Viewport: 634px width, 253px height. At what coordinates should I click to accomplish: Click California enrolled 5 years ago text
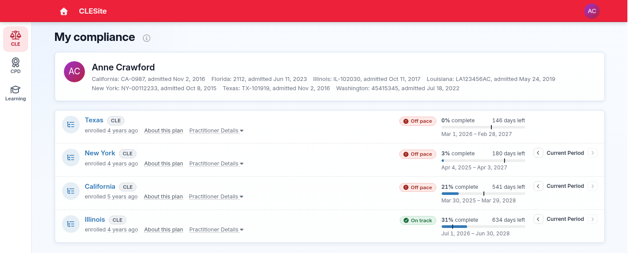(111, 197)
